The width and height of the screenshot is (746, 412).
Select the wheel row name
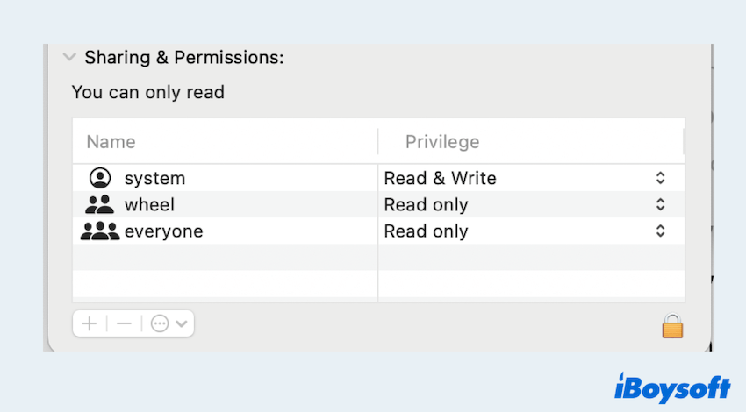coord(149,205)
